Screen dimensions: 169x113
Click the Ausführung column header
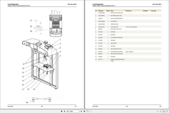click(x=128, y=11)
